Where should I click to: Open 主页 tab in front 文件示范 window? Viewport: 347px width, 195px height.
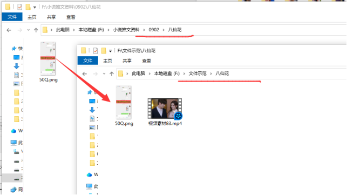[107, 60]
